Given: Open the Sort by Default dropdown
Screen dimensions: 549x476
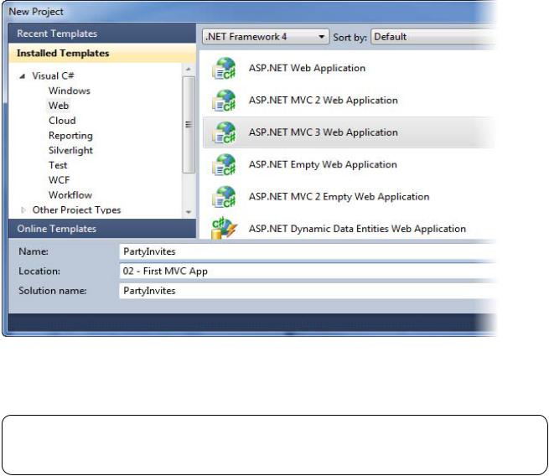Looking at the screenshot, I should (x=433, y=37).
